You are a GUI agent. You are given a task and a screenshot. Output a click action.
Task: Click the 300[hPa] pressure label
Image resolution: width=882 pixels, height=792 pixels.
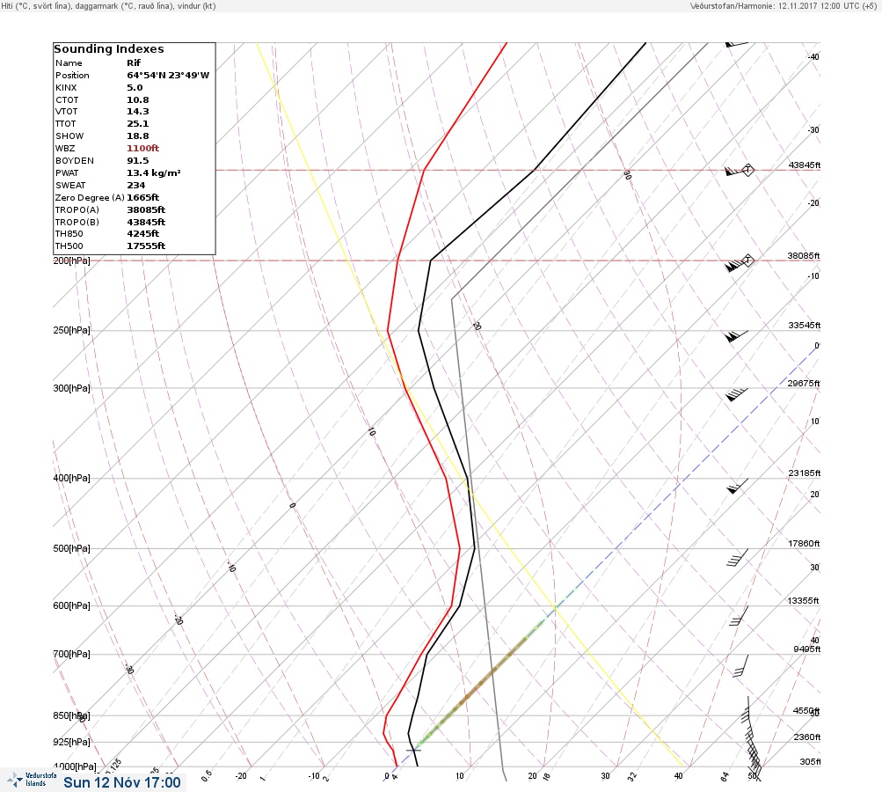tap(71, 388)
